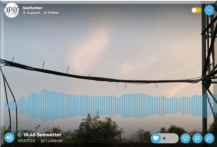This screenshot has height=147, width=217.
Task: Select the 16:45 Seewetter show title
Action: (42, 135)
